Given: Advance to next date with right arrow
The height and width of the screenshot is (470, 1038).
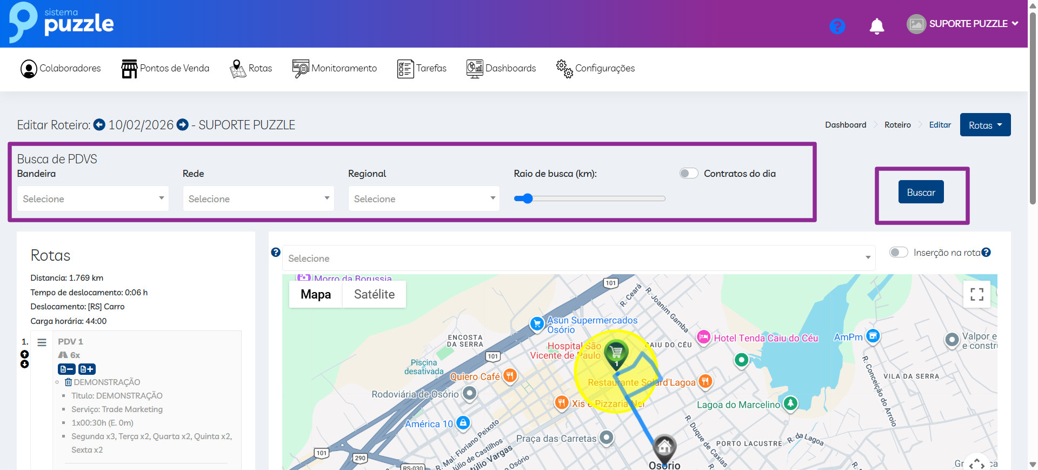Looking at the screenshot, I should point(183,125).
